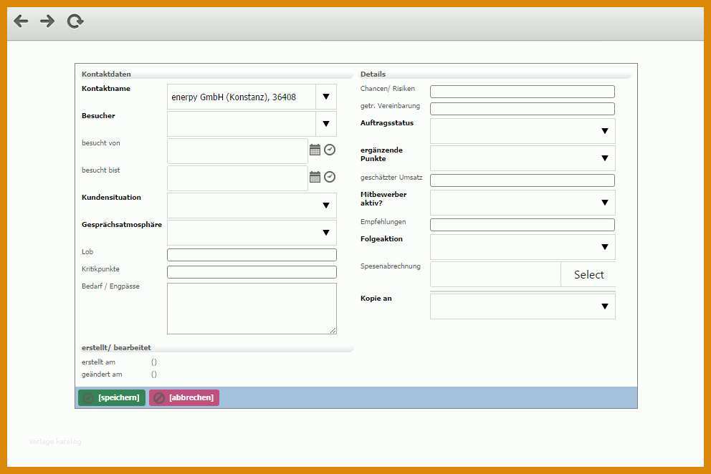711x474 pixels.
Task: Click into the Kritikpunkte text field
Action: [x=252, y=272]
